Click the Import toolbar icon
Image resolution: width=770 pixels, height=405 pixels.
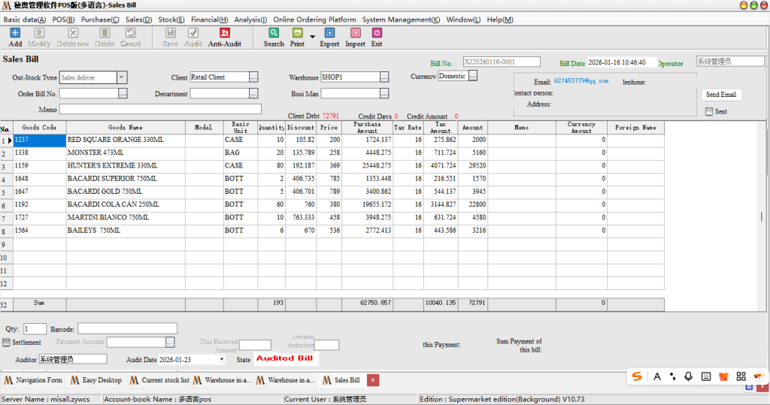[355, 33]
